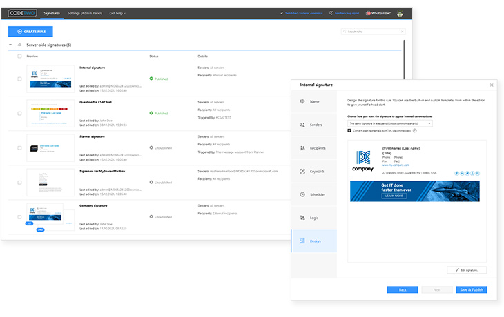Click the cloud icon beside Server-side signatures
Image resolution: width=504 pixels, height=317 pixels.
point(19,45)
